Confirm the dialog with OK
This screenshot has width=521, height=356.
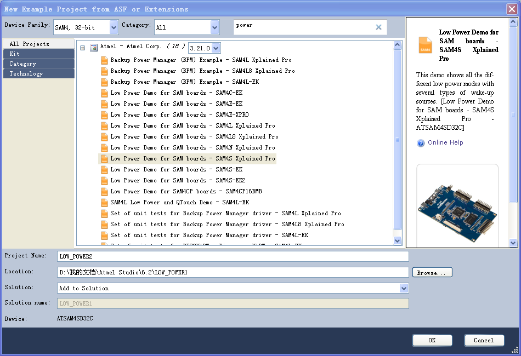(x=432, y=340)
